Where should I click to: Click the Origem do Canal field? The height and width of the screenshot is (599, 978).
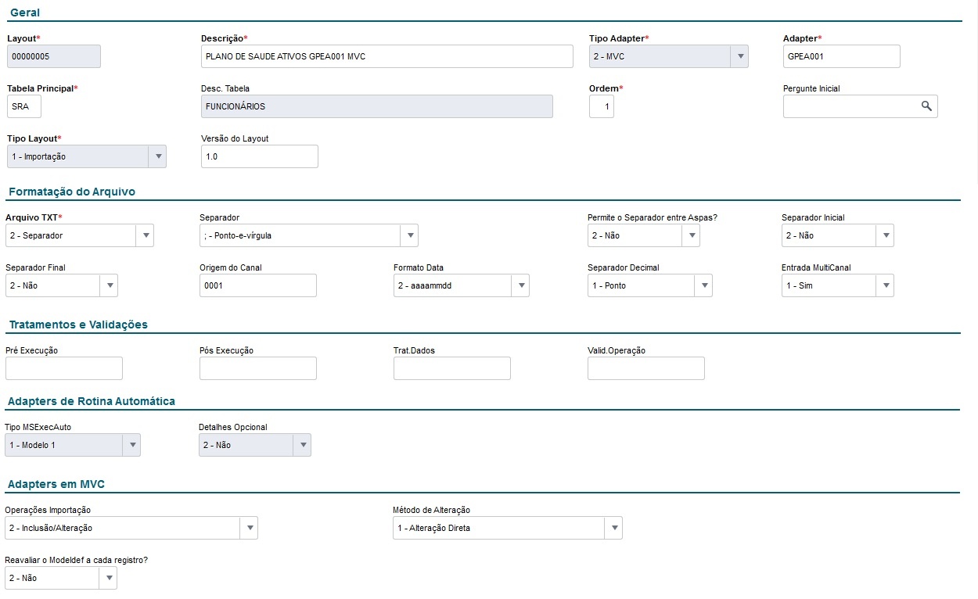[257, 285]
